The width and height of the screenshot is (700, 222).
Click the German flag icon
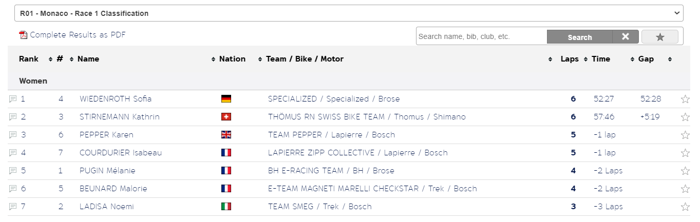tap(226, 99)
